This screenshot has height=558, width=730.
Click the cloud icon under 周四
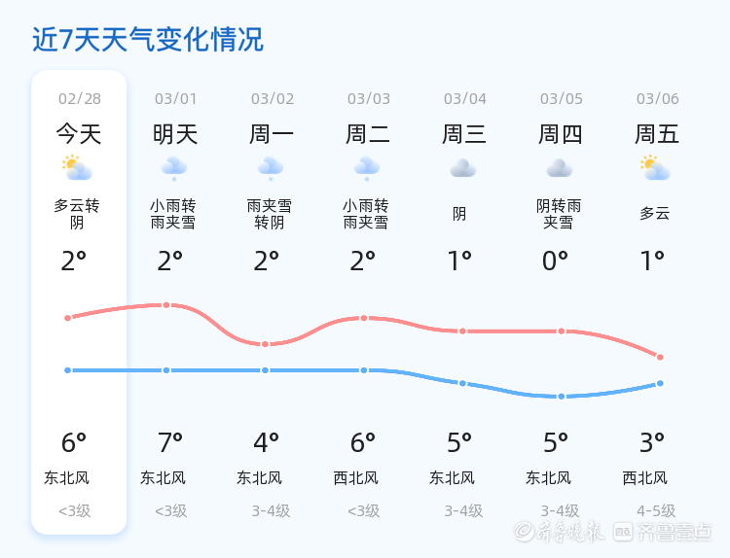[x=559, y=168]
